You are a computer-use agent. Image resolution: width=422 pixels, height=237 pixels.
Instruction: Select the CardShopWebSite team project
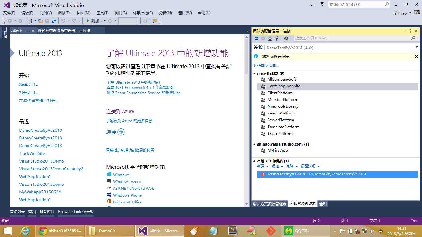[337, 86]
